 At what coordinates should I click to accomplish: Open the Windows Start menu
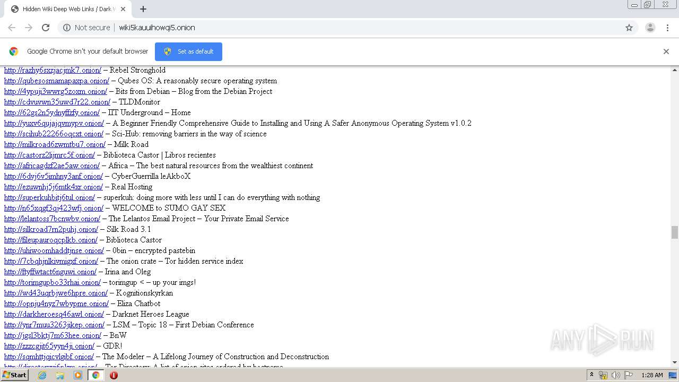tap(14, 375)
